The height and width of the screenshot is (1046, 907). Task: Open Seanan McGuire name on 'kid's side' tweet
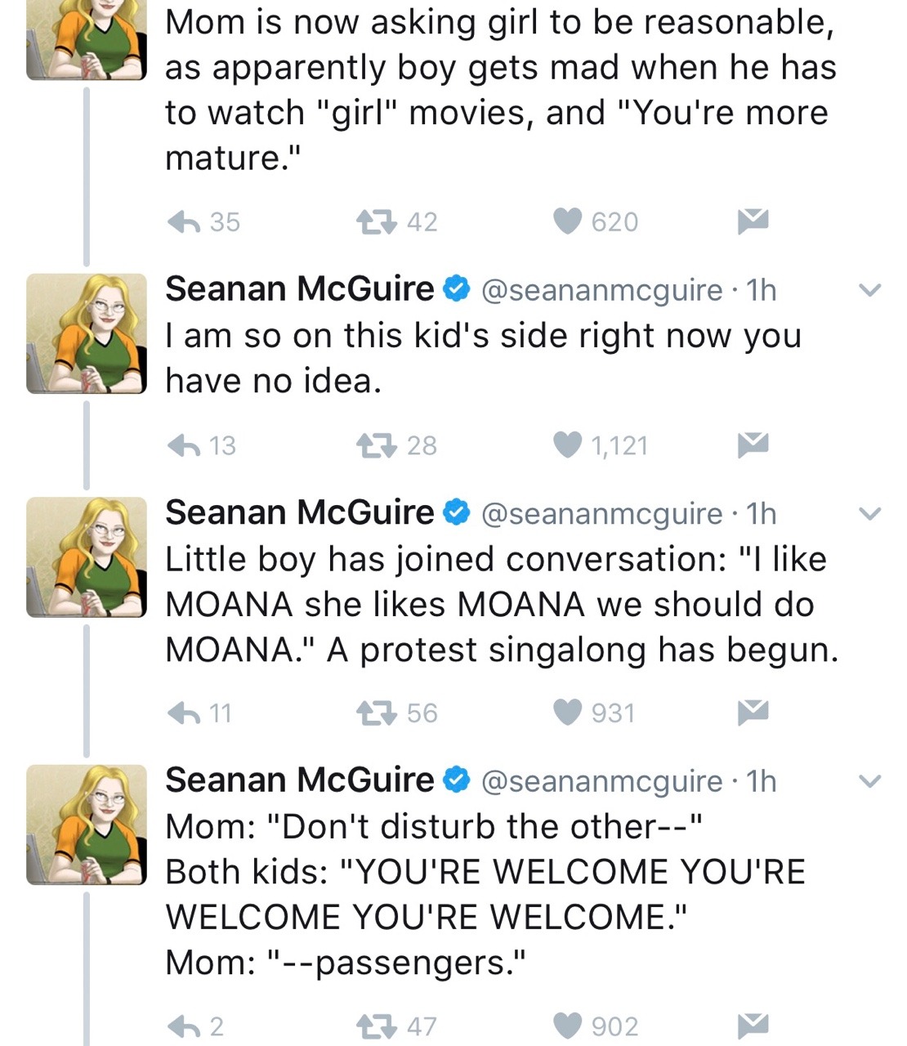(x=300, y=289)
